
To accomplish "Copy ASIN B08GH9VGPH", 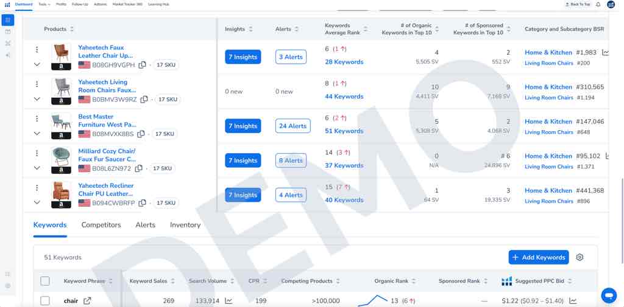I will click(x=142, y=64).
